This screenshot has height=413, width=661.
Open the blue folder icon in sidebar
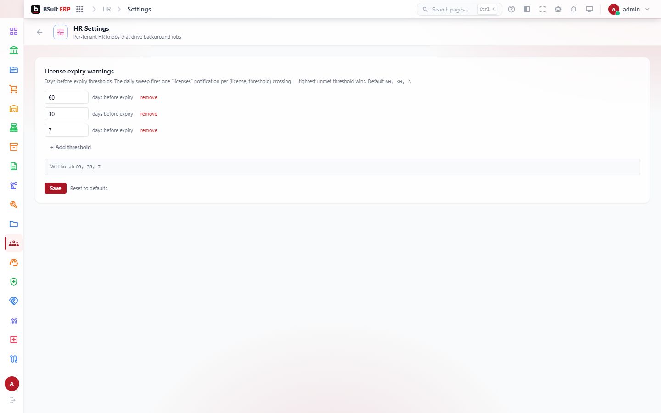(14, 224)
